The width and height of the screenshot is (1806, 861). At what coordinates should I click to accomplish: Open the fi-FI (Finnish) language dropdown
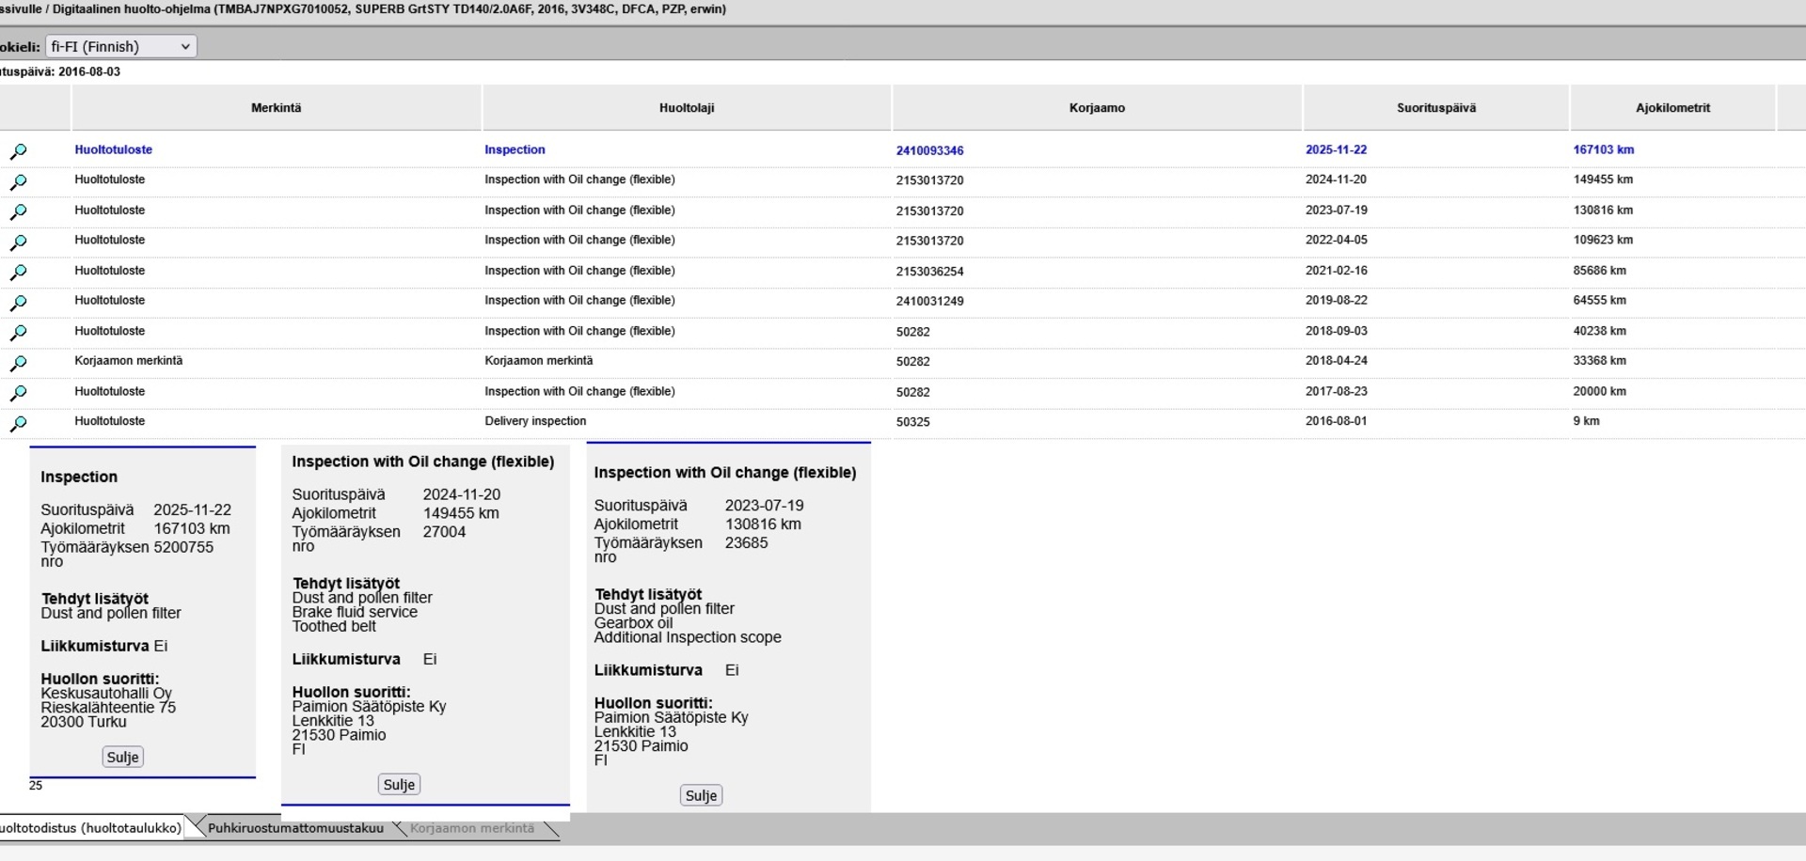(120, 46)
